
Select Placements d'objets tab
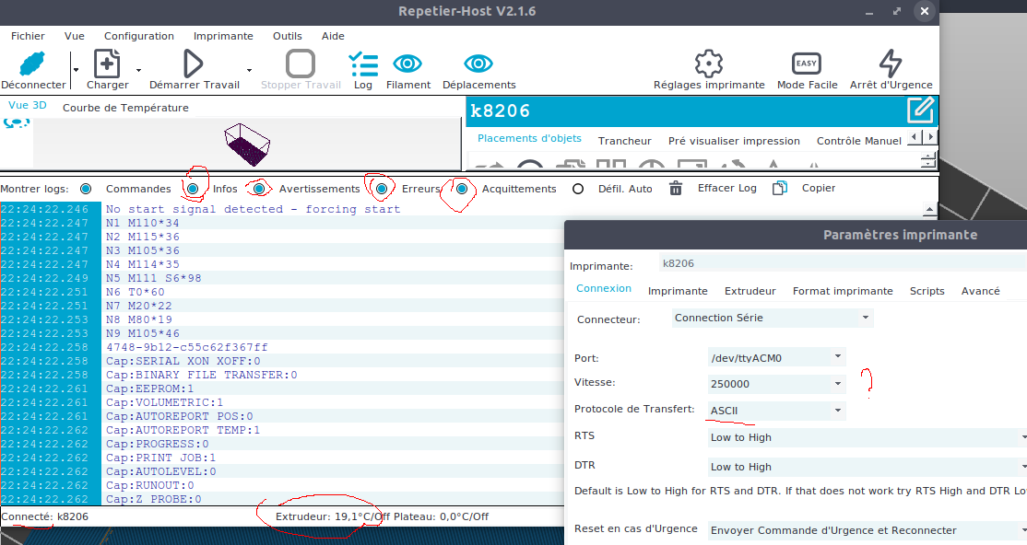[x=529, y=138]
